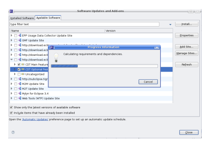Click the Name column header
This screenshot has width=210, height=147.
click(x=57, y=31)
